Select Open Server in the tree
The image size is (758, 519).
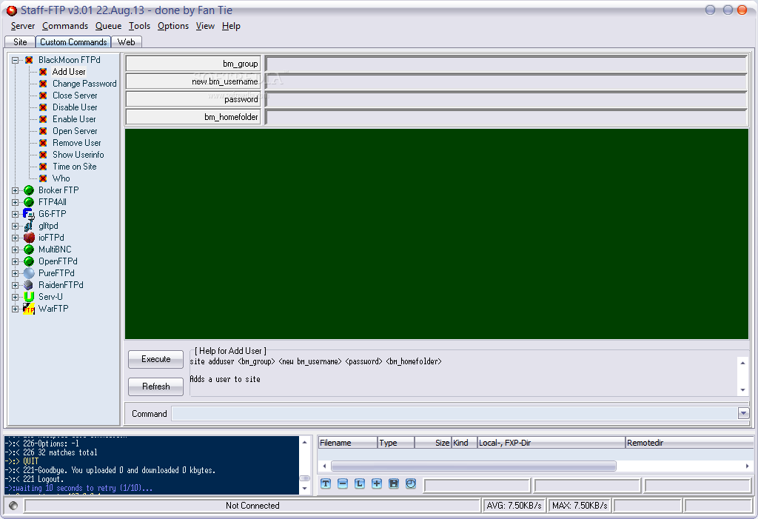tap(75, 131)
